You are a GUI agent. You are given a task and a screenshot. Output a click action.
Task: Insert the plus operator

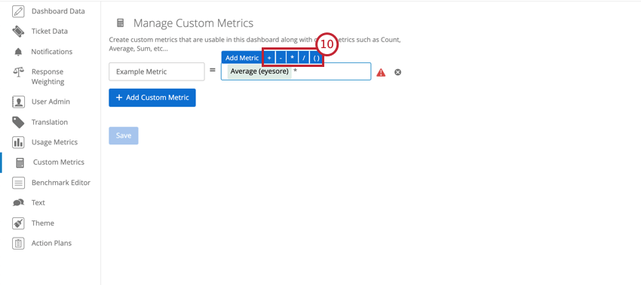[x=269, y=59]
